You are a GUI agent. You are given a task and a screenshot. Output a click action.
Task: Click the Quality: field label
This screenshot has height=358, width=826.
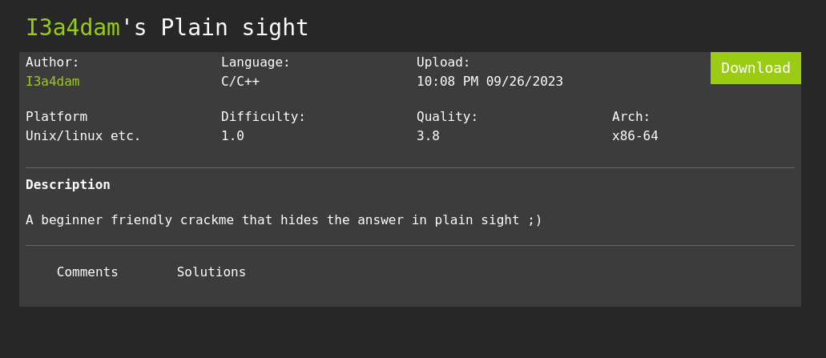tap(447, 116)
